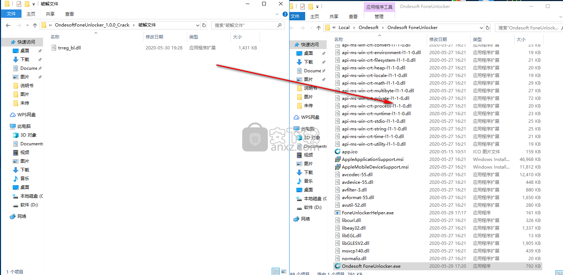Click search magnifier in left window

tap(280, 25)
